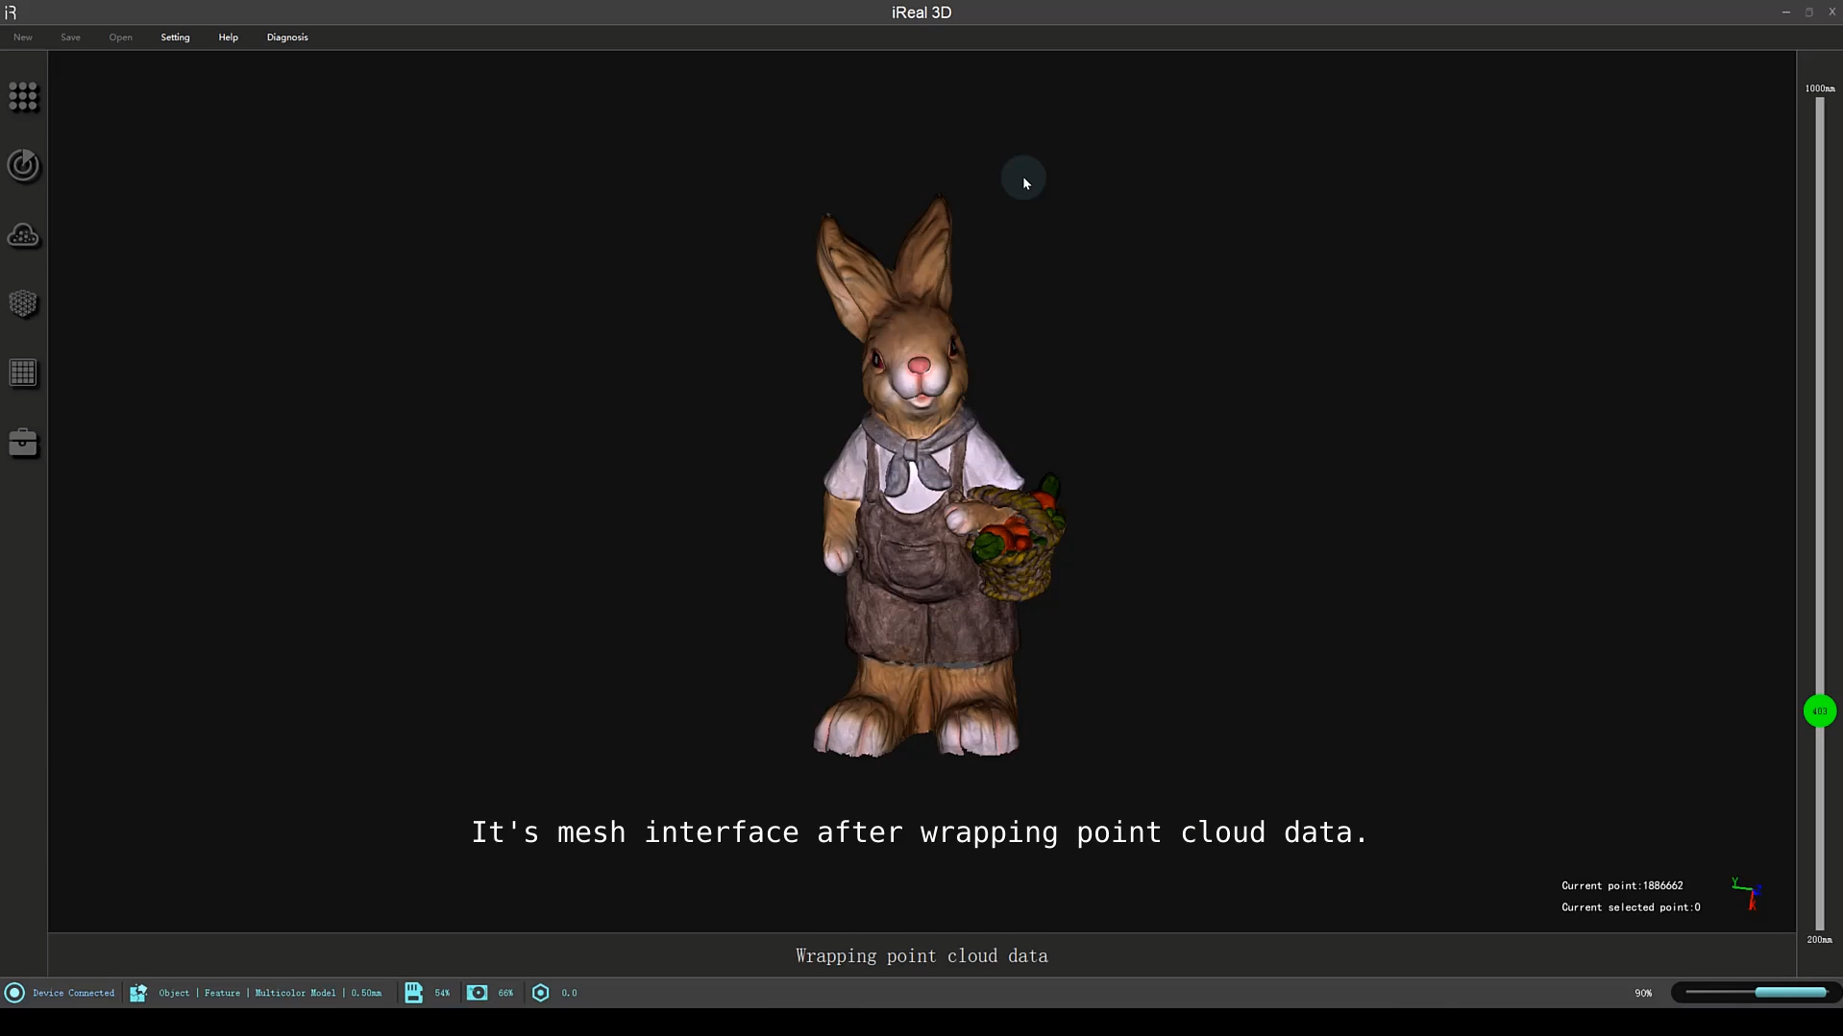Screen dimensions: 1843x1036
Task: Open the Help menu
Action: pyautogui.click(x=228, y=37)
